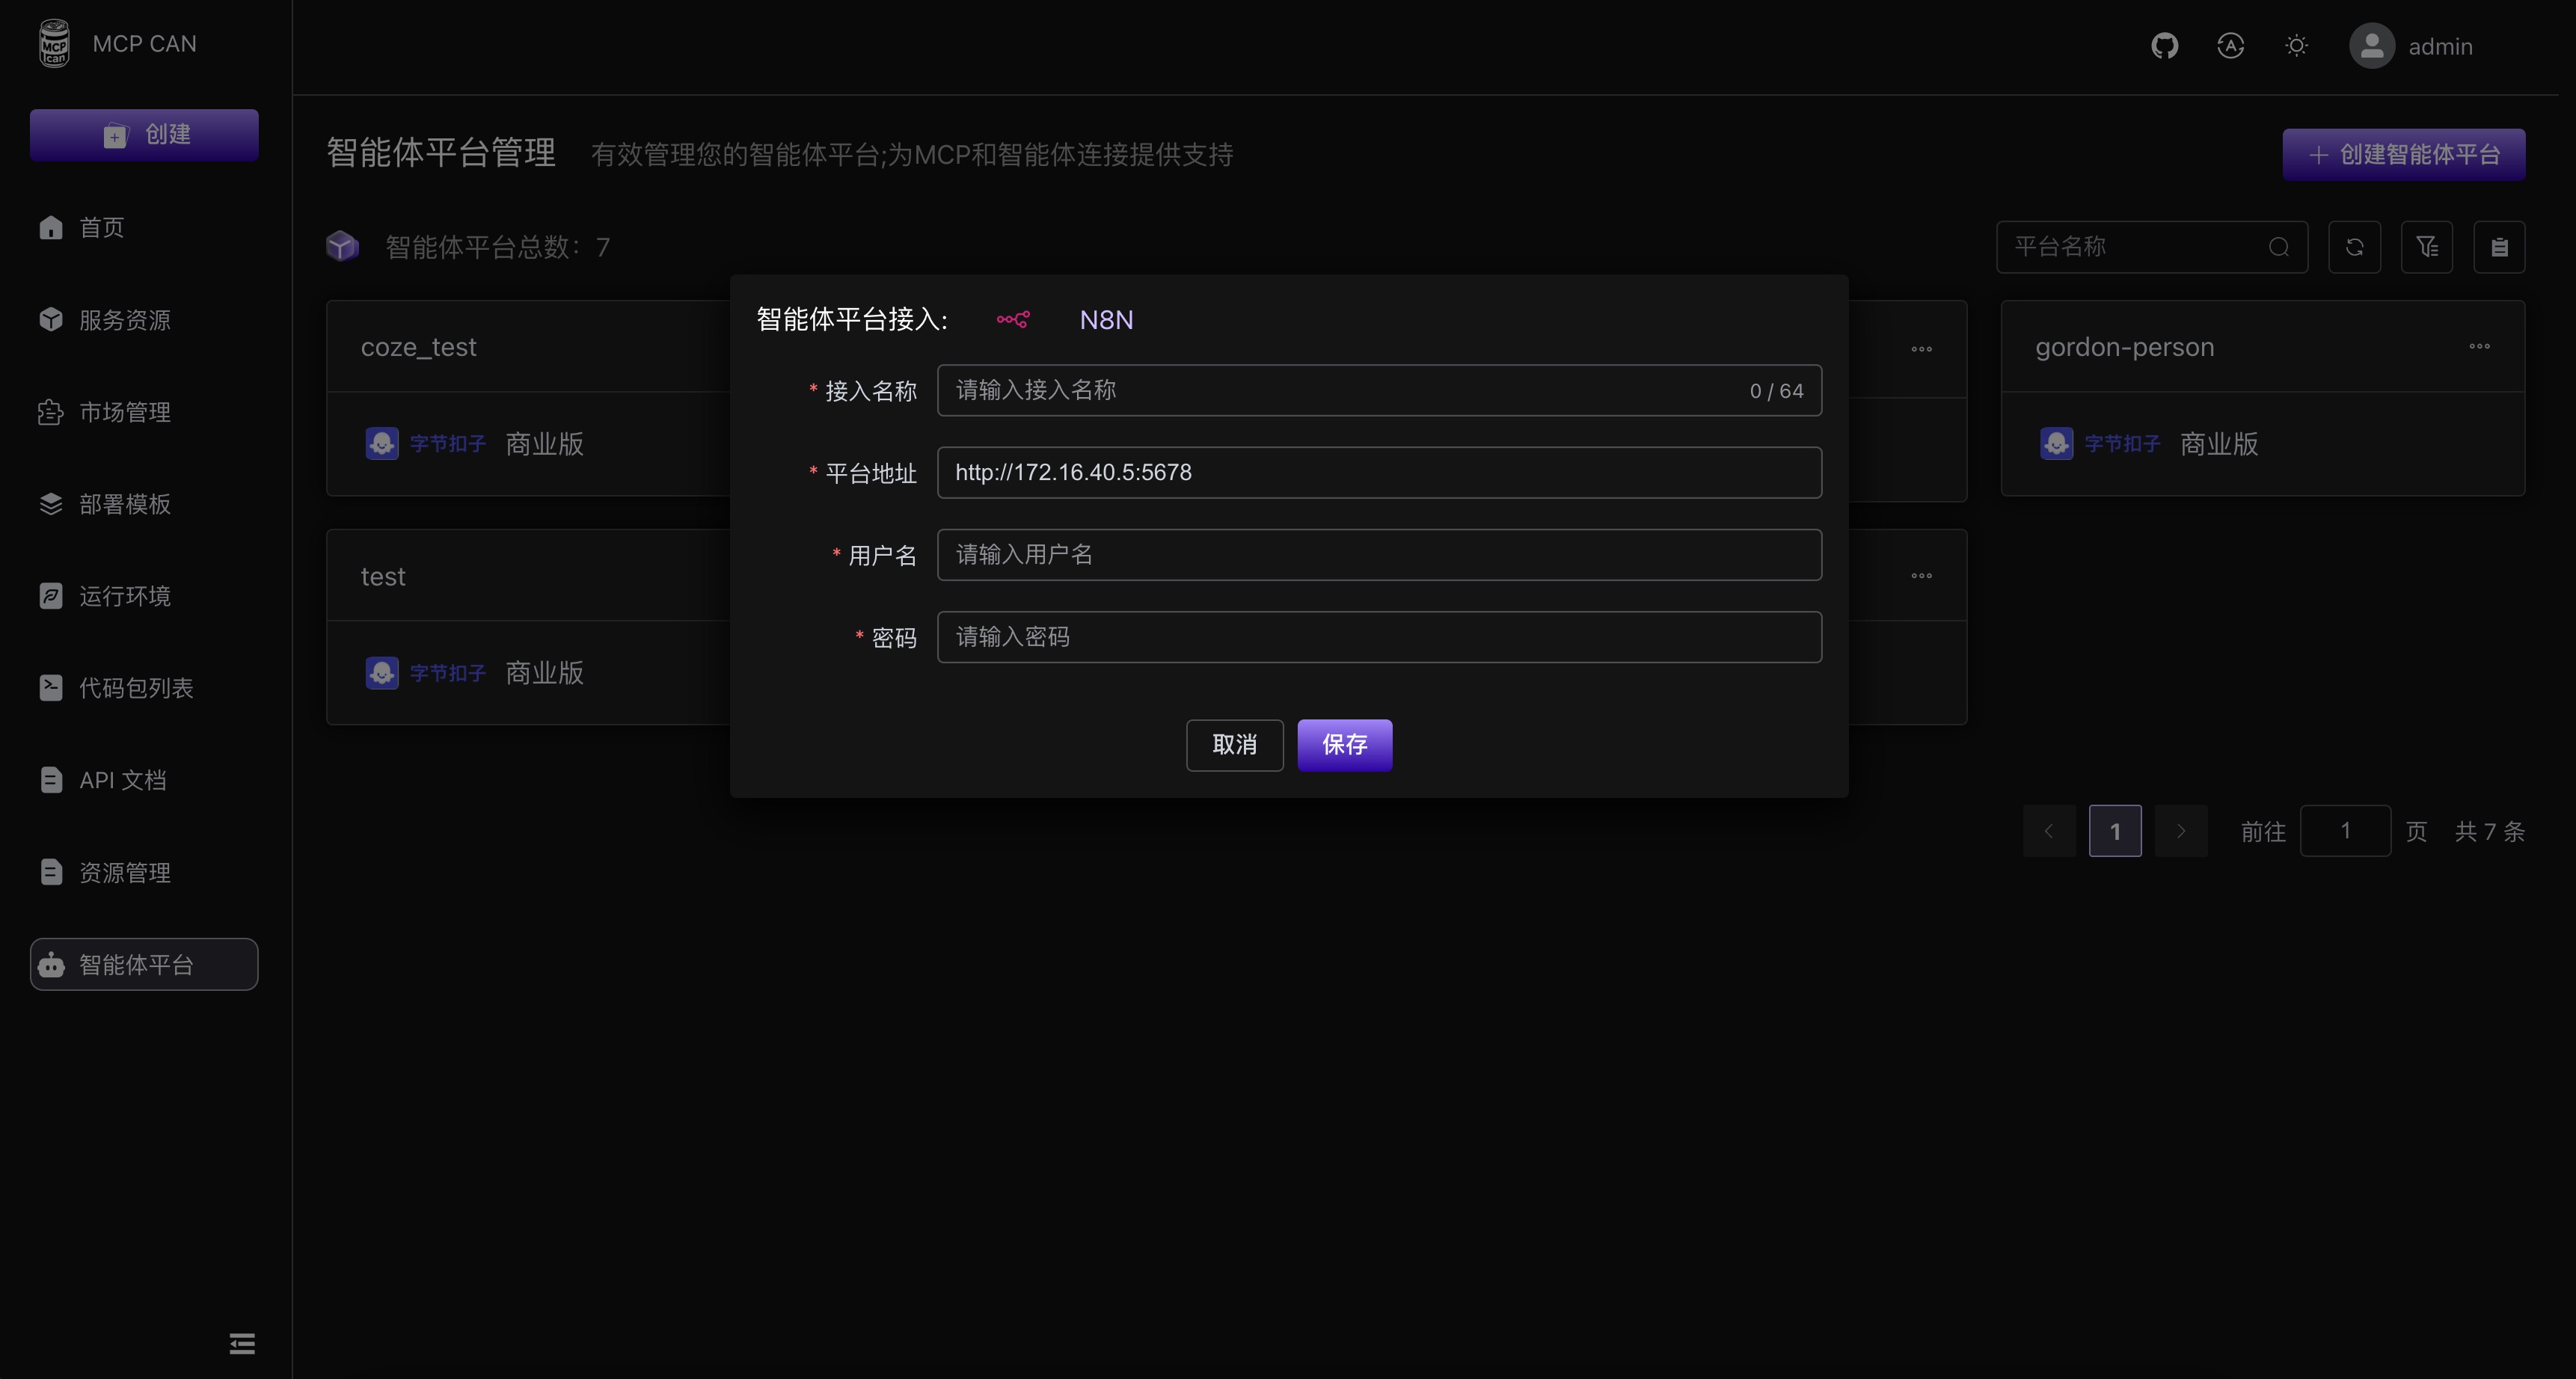
Task: Open the gordon-person card options menu
Action: click(x=2479, y=347)
